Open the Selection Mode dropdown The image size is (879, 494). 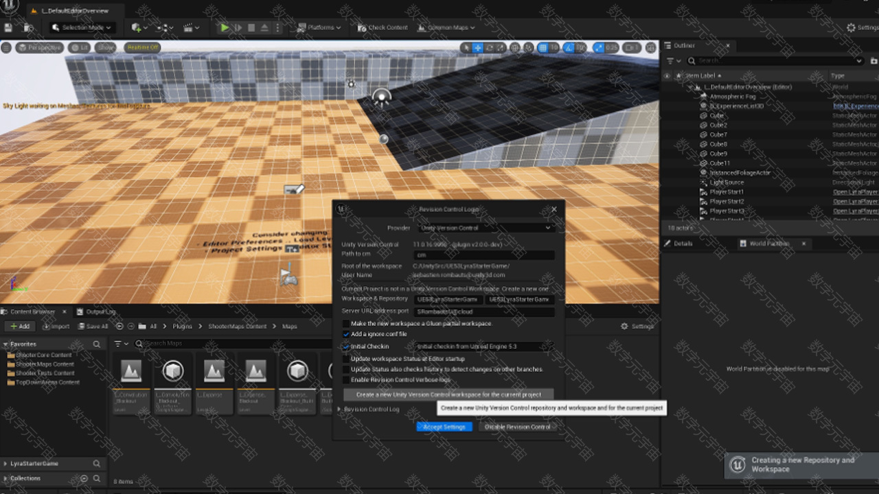point(82,27)
